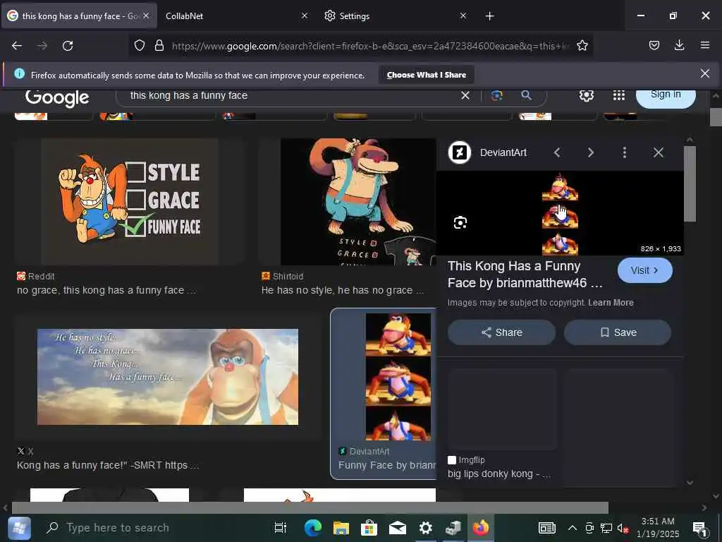Click 'big lips donky kong' caption

[499, 474]
